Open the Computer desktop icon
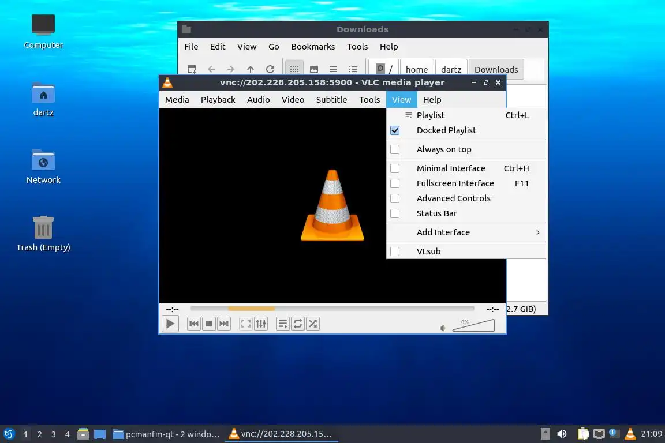This screenshot has width=665, height=443. tap(43, 31)
